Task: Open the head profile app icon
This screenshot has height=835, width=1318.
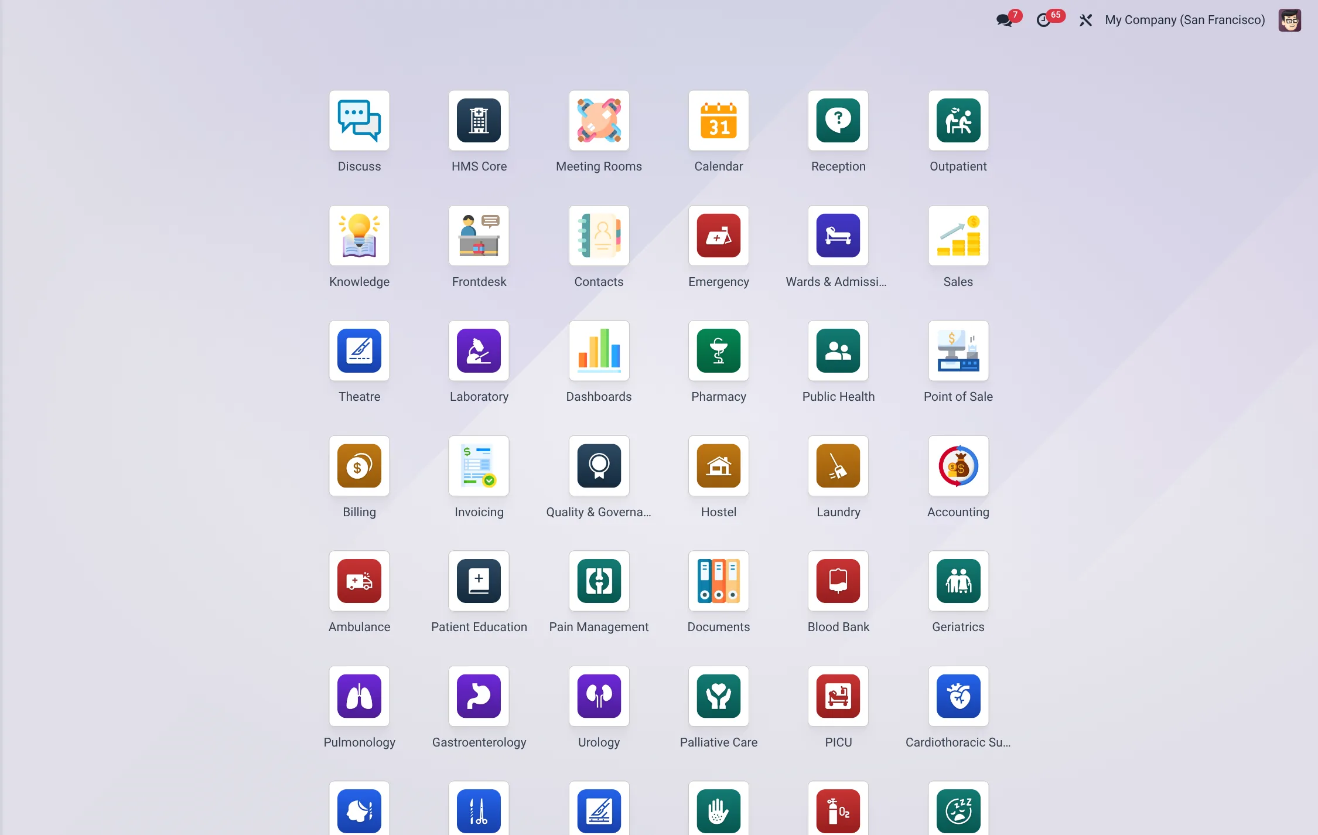Action: [x=359, y=809]
